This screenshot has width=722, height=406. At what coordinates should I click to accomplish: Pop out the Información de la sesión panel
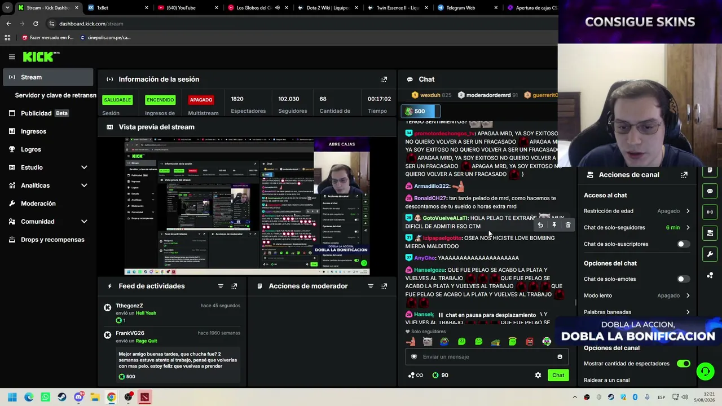point(384,80)
